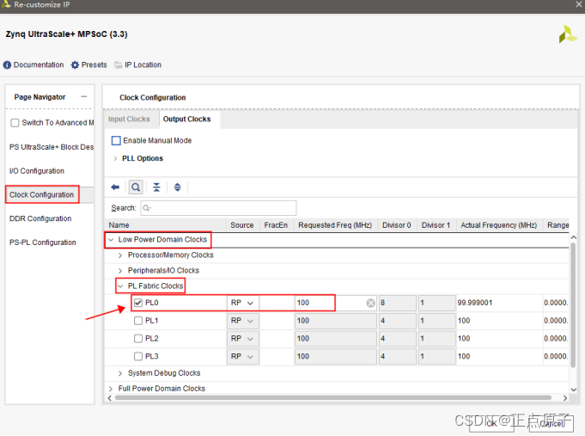The image size is (585, 436).
Task: Enable the PL3 clock checkbox
Action: point(138,357)
